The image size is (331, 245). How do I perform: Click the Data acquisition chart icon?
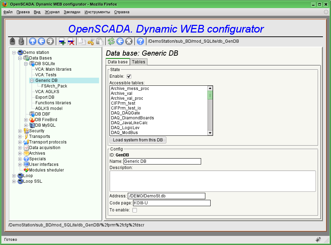click(26, 148)
